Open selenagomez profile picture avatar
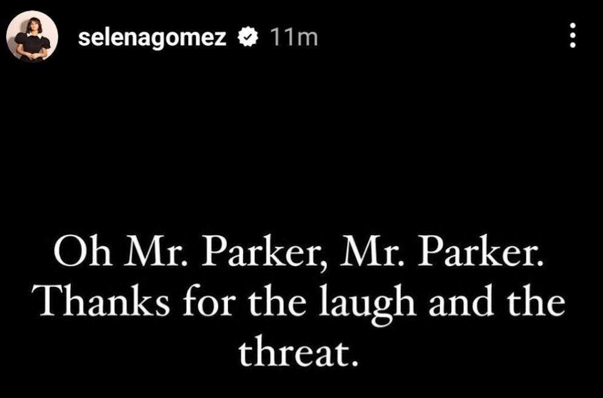This screenshot has width=603, height=398. [x=32, y=36]
